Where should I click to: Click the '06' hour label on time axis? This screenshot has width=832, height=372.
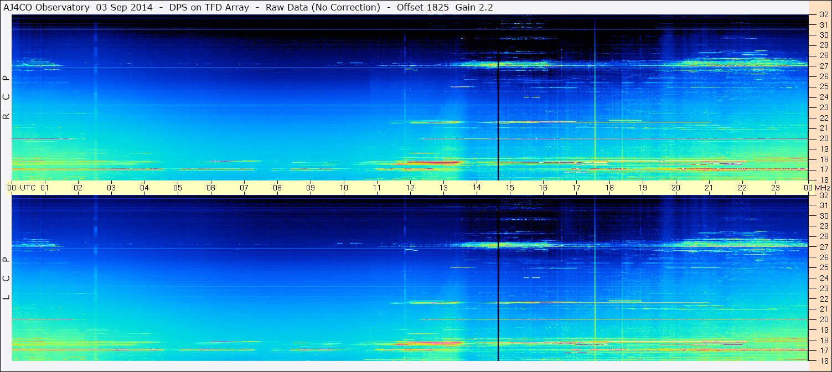click(211, 188)
